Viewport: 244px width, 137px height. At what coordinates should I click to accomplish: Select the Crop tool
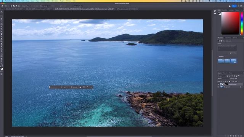(x=2, y=22)
